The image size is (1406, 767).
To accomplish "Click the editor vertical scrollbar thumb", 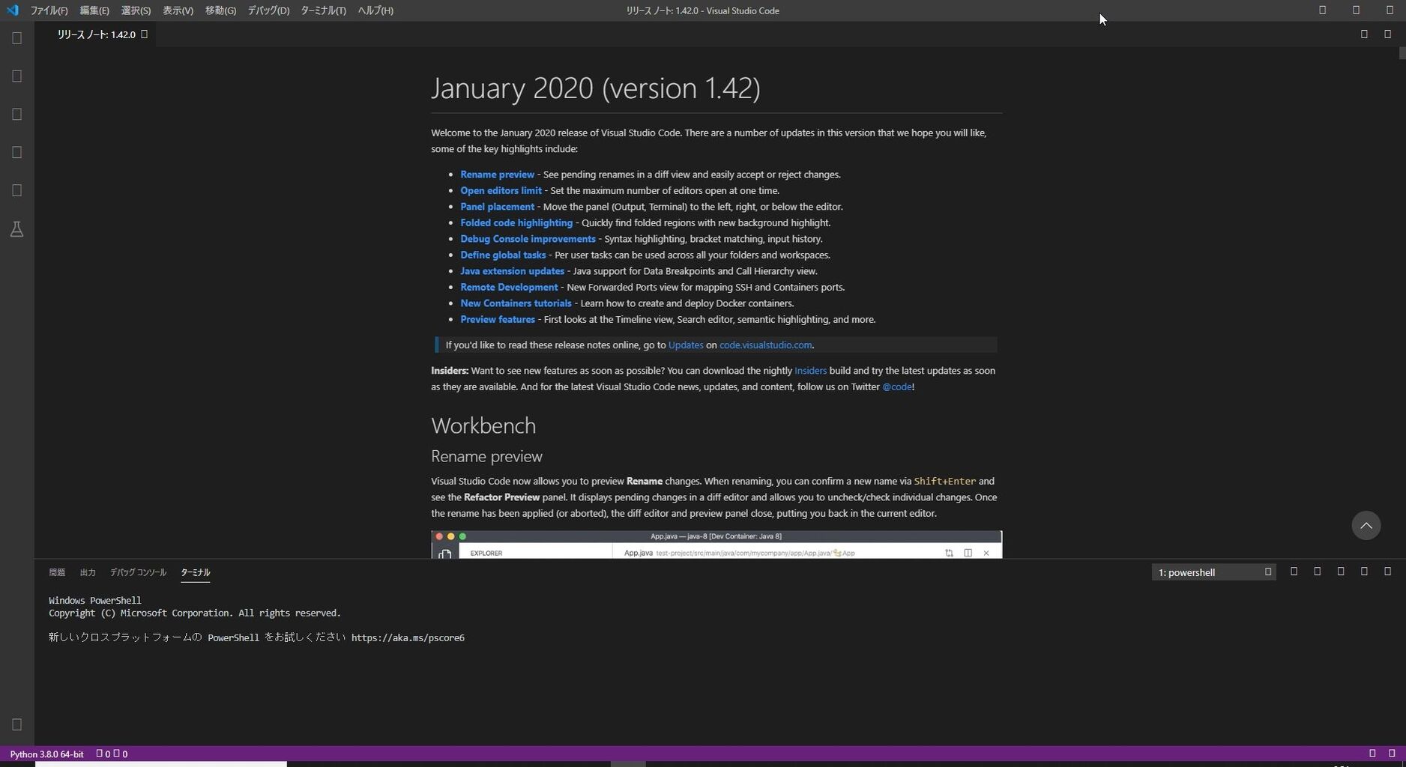I will click(x=1402, y=53).
